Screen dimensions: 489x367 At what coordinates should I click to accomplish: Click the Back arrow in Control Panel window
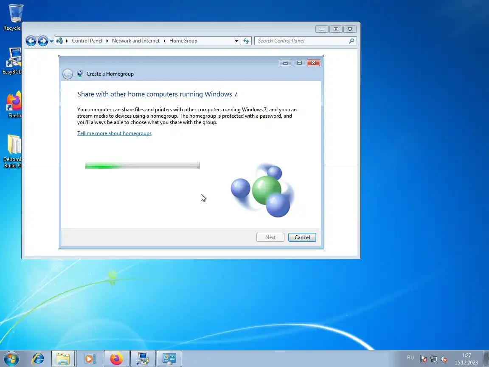tap(31, 41)
